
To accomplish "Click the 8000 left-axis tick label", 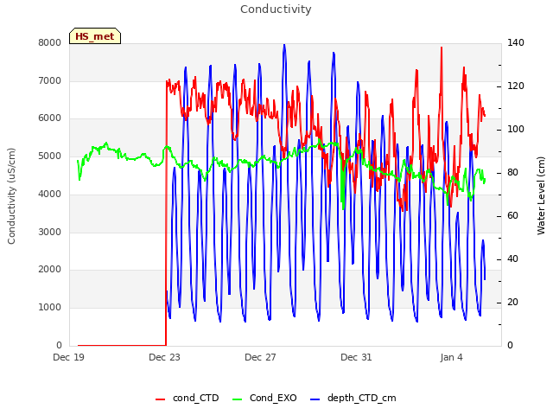I will 50,42.
